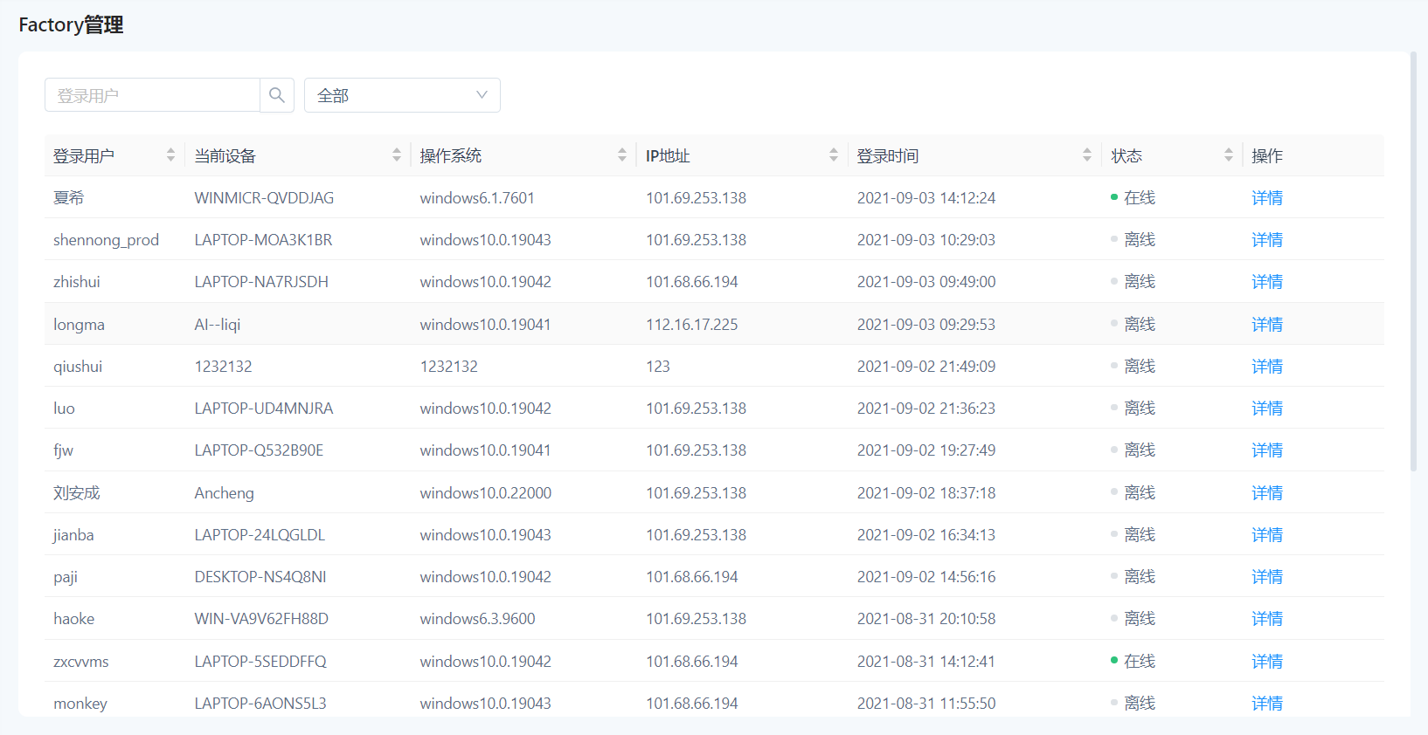Sort by 当前设备 column sort icon
The height and width of the screenshot is (735, 1428).
pos(397,155)
